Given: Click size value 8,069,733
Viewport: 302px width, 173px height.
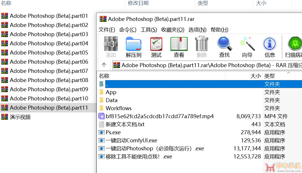Looking at the screenshot, I should 249,116.
